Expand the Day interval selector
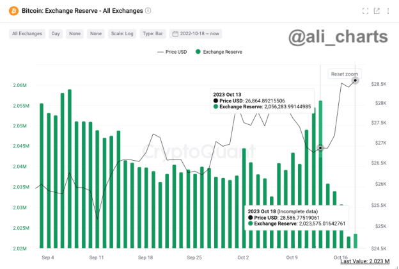The height and width of the screenshot is (269, 399). [56, 33]
